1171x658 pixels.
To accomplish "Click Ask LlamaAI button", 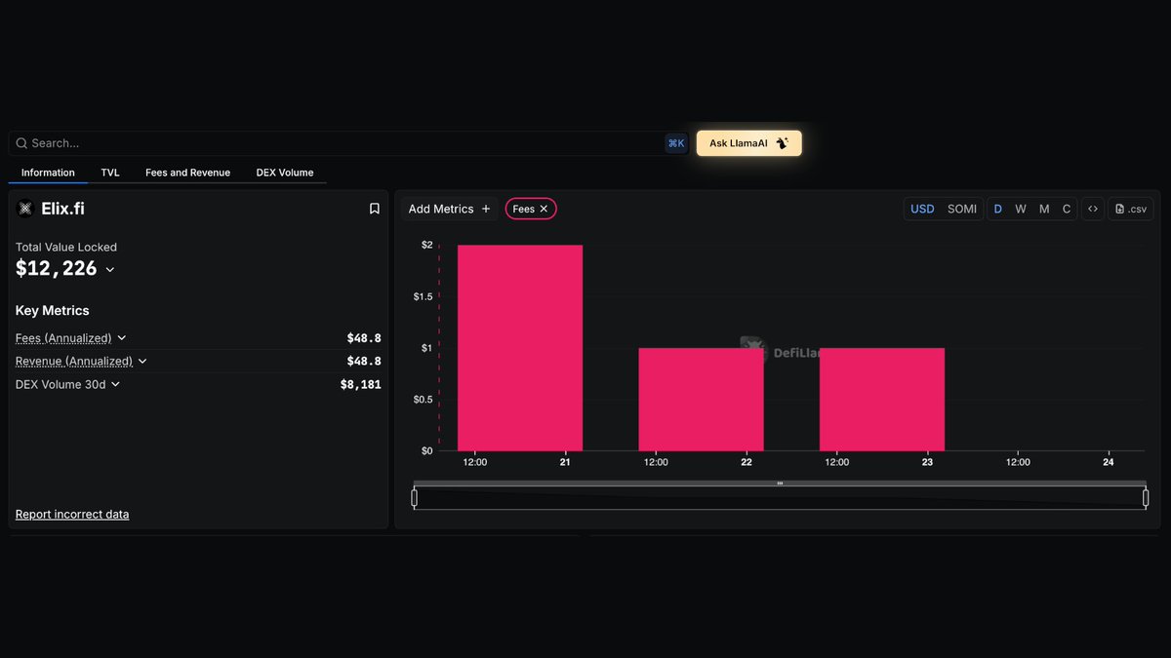I will [x=749, y=143].
